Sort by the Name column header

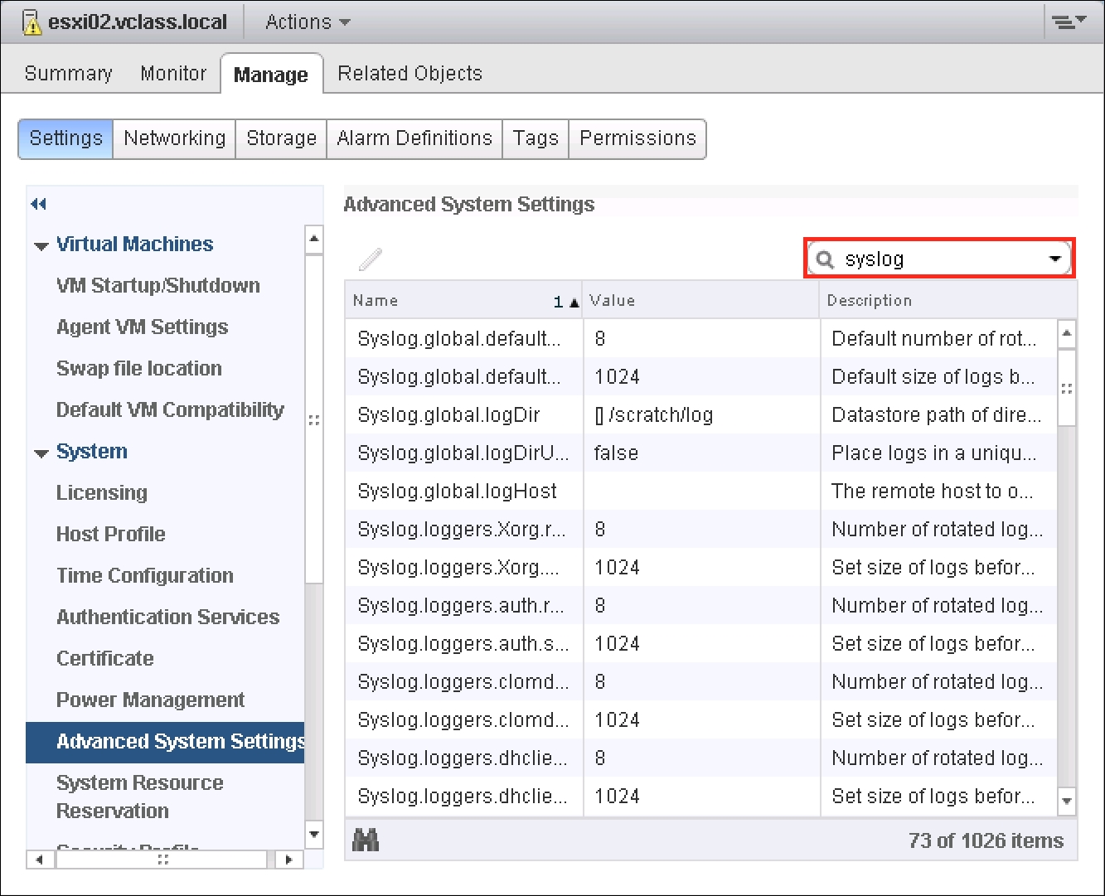coord(448,301)
